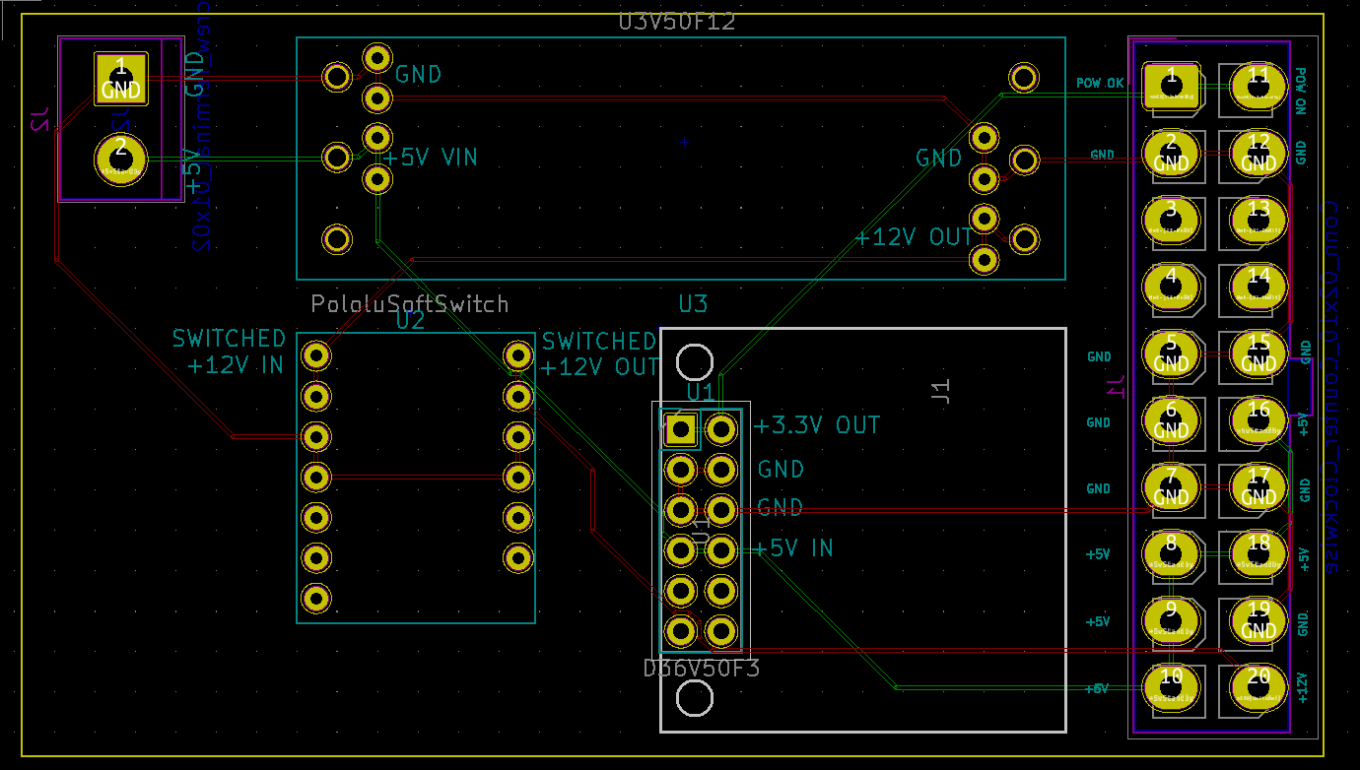
Task: Select the upper mounting hole of U3
Action: [x=695, y=362]
